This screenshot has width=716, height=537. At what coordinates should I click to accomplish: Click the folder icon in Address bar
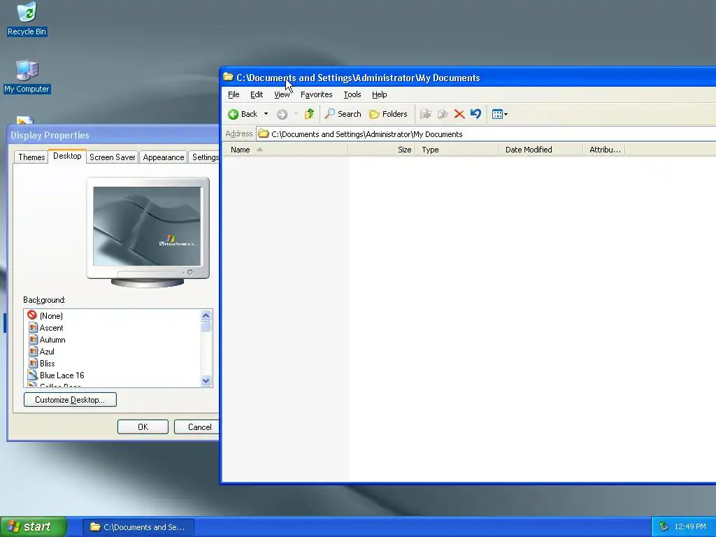tap(264, 134)
